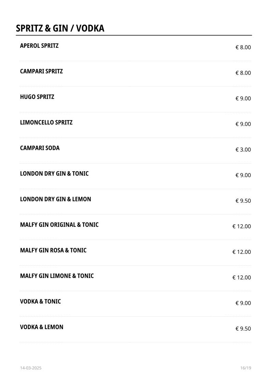The image size is (271, 383).
Task: Click the Aperol Spritz € 8.00 price
Action: (243, 47)
